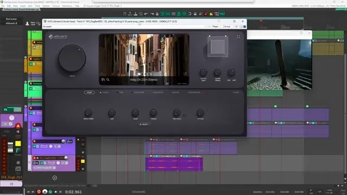
Task: Toggle the Repeat button in the transport
Action: (x=50, y=192)
